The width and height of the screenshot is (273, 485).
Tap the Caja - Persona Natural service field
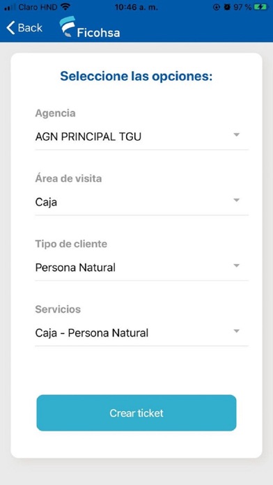[141, 333]
